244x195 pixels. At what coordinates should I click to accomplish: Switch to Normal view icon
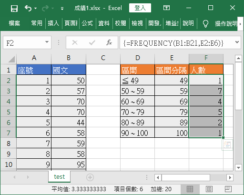[190, 189]
